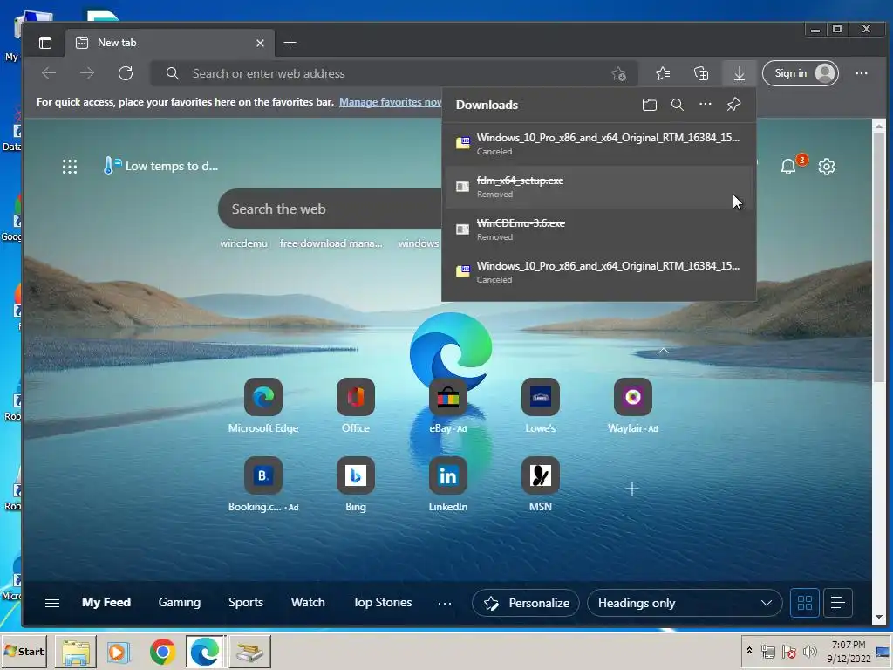Open a new tab with plus button
This screenshot has width=893, height=670.
click(x=290, y=43)
